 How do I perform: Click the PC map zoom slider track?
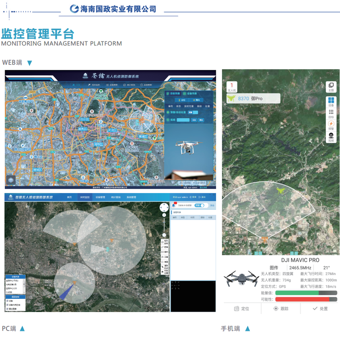click(x=164, y=225)
